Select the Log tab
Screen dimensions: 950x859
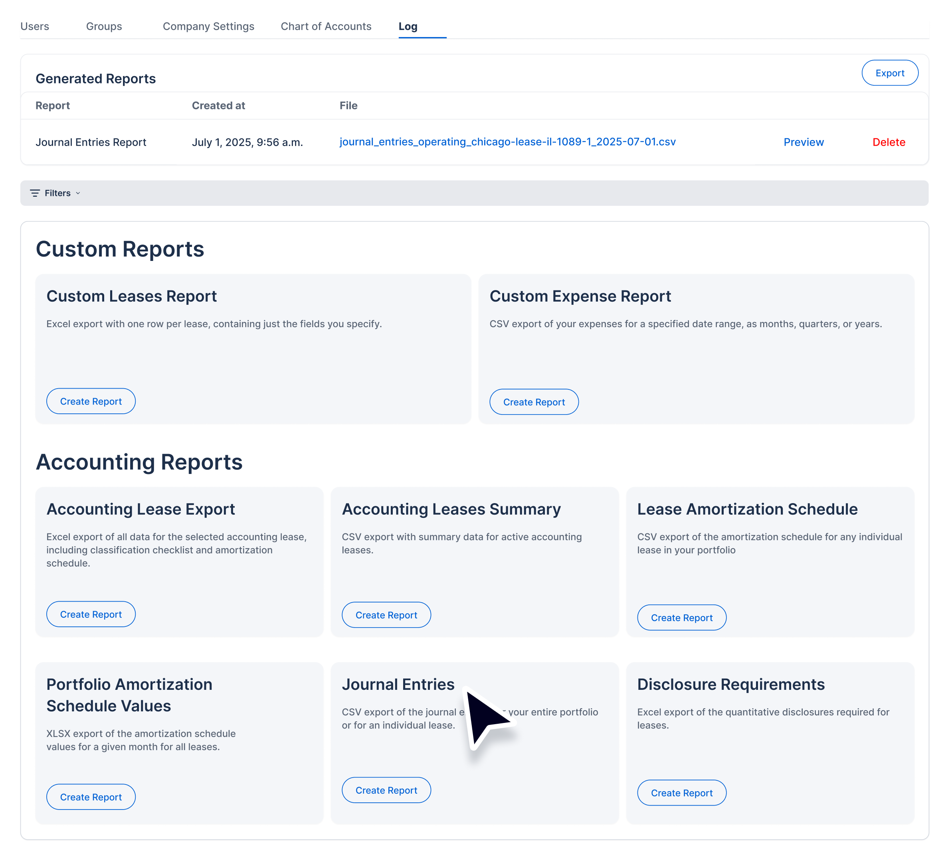pyautogui.click(x=408, y=26)
